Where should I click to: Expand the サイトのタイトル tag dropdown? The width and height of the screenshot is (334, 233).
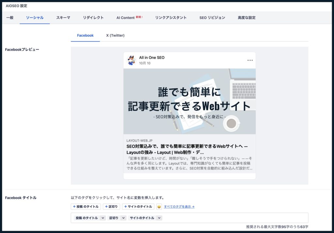[x=159, y=218]
